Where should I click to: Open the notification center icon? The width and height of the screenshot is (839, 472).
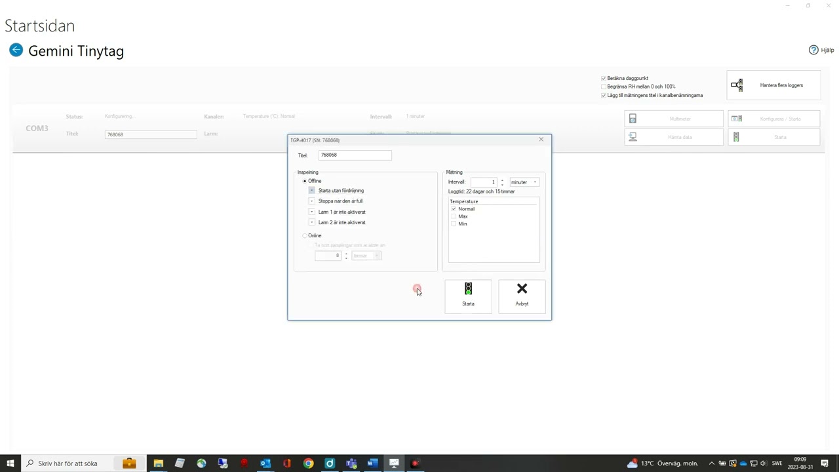[825, 463]
